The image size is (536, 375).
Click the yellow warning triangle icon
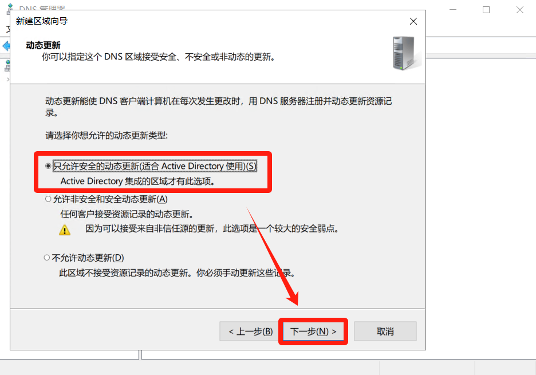pyautogui.click(x=65, y=230)
